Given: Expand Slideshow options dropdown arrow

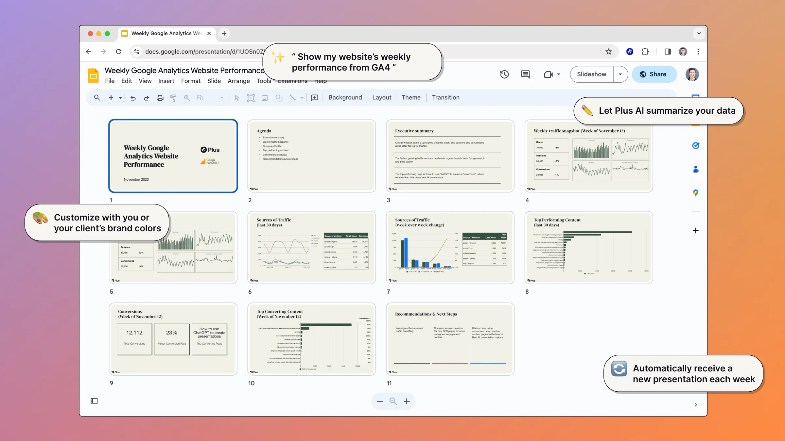Looking at the screenshot, I should tap(620, 74).
